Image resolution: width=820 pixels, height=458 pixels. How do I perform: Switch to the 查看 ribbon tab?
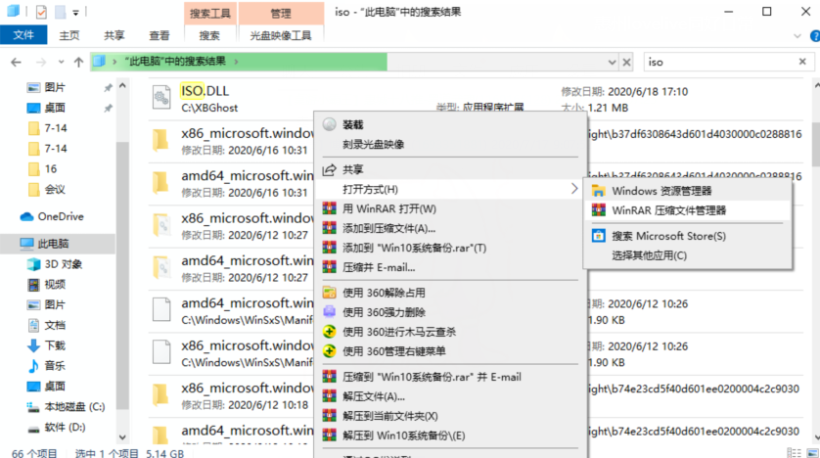159,35
